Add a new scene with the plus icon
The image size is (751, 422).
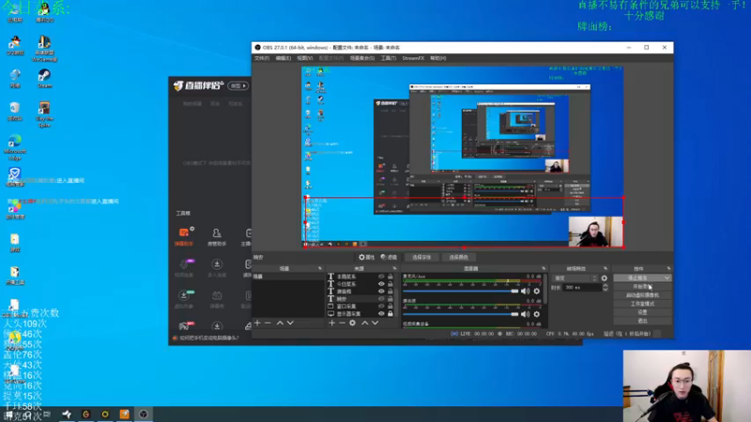tap(257, 323)
